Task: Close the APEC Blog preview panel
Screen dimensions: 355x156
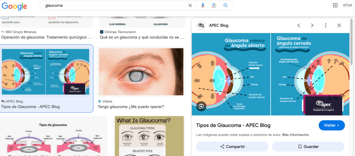Action: pos(339,26)
